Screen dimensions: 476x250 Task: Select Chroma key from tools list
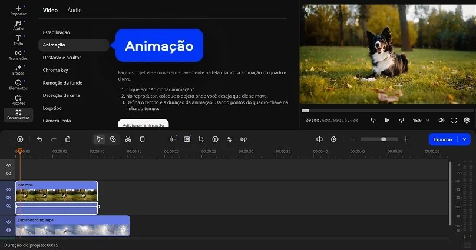57,70
